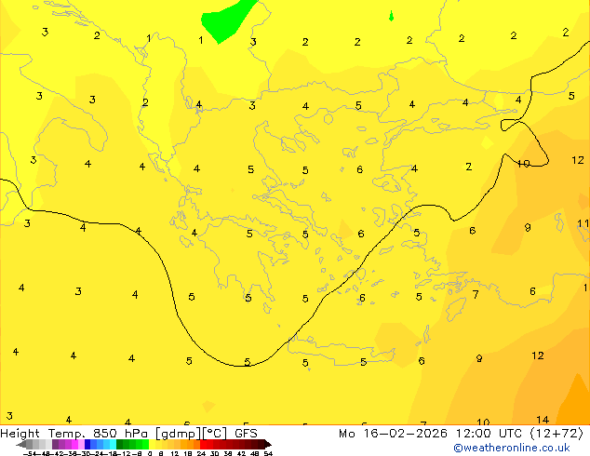This screenshot has width=590, height=456.
Task: Select the red swatch above label 24
Action: [x=203, y=445]
